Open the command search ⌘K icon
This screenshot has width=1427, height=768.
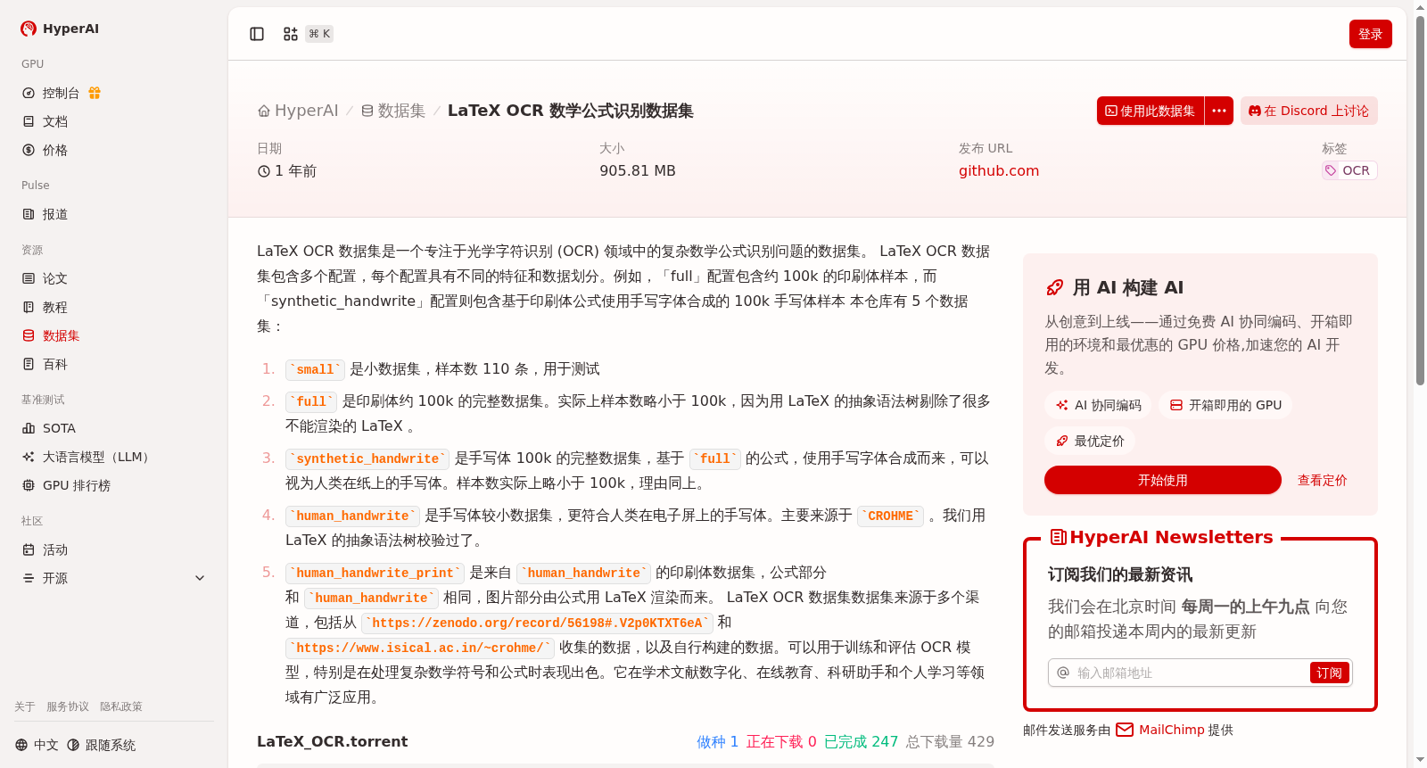coord(291,34)
